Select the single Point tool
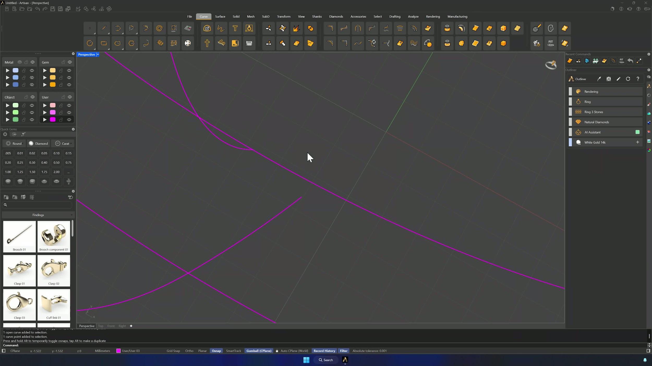Viewport: 652px width, 366px height. 90,28
